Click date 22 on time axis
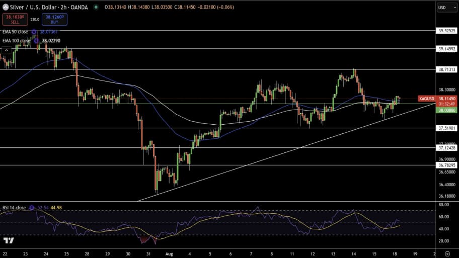This screenshot has width=459, height=258. pyautogui.click(x=5, y=253)
